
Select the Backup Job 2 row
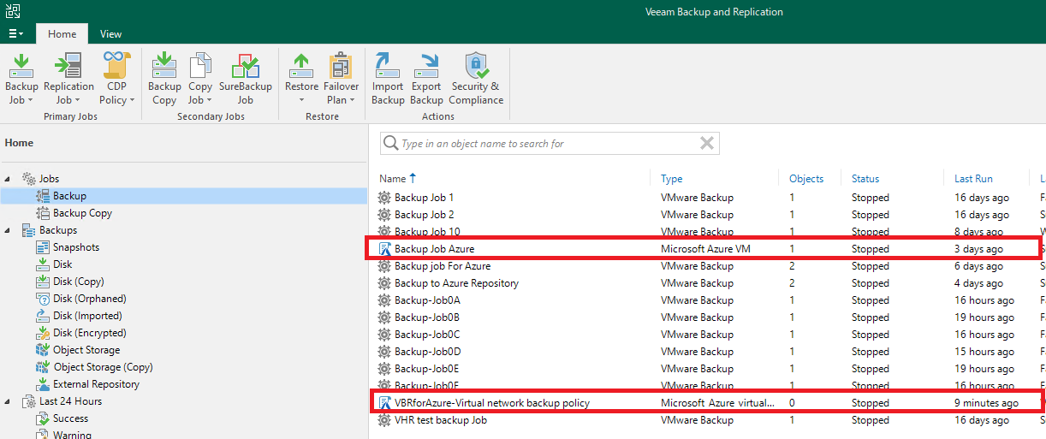[x=705, y=215]
